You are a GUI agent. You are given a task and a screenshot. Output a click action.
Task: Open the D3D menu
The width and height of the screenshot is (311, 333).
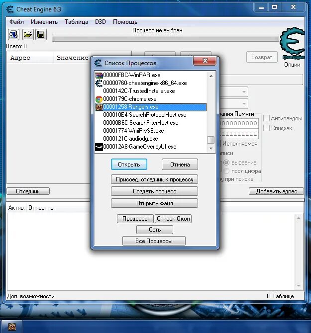point(101,22)
